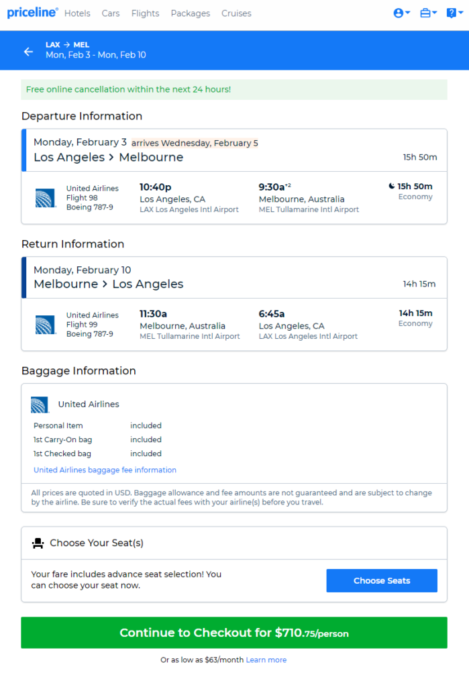Open the account profile icon menu
This screenshot has height=687, width=469.
(x=401, y=13)
